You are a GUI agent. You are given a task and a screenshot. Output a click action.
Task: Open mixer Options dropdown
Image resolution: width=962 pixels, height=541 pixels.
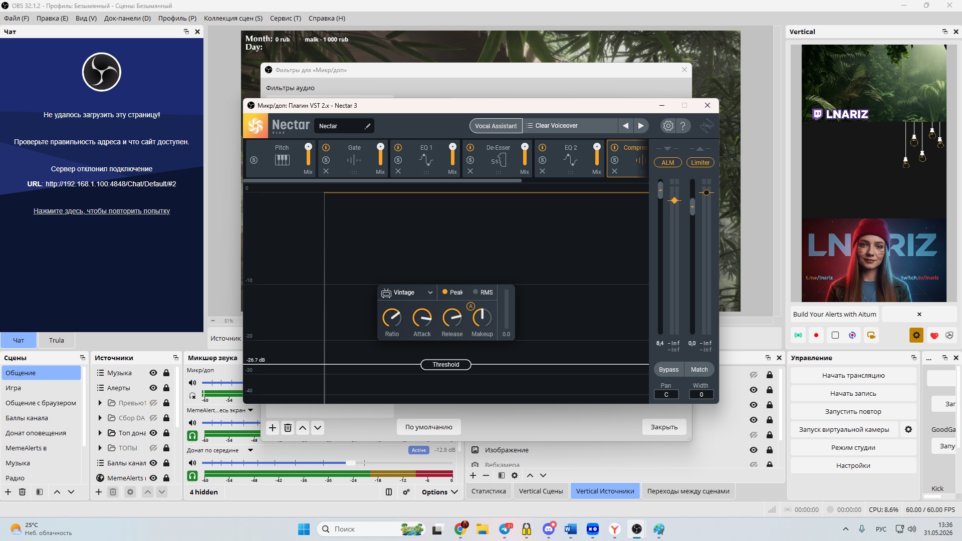(x=440, y=492)
